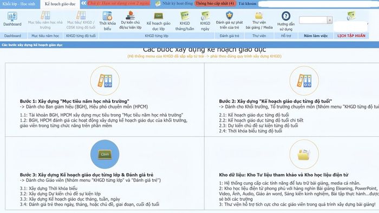Image resolution: width=379 pixels, height=213 pixels.
Task: Open the Dashboard icon
Action: click(12, 16)
